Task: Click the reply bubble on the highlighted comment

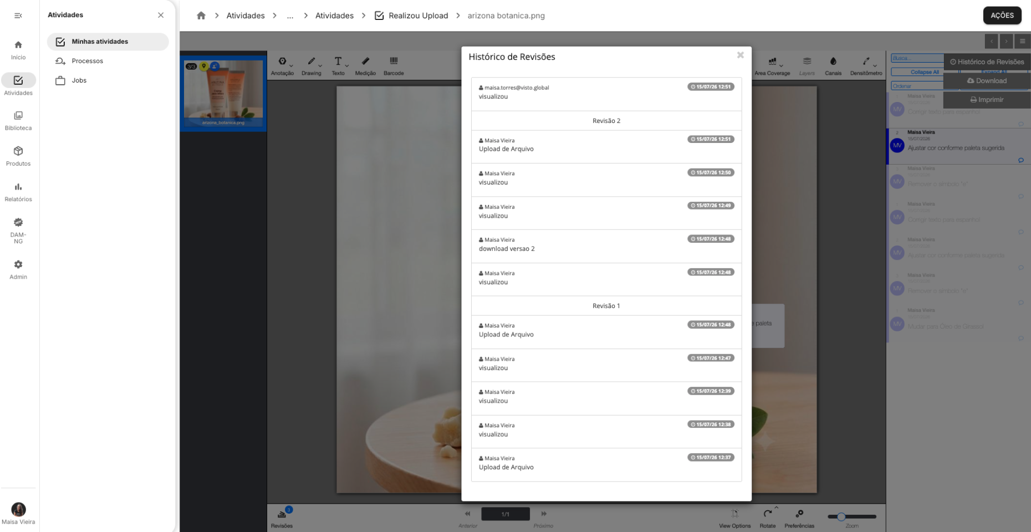Action: 1021,160
